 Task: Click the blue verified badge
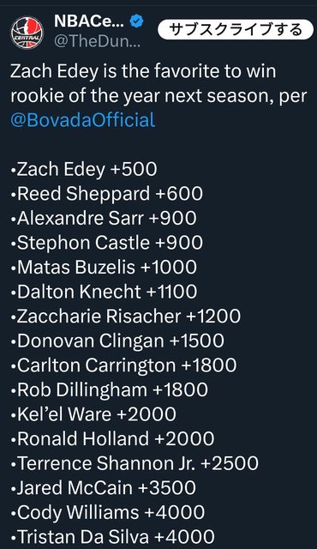pos(136,21)
